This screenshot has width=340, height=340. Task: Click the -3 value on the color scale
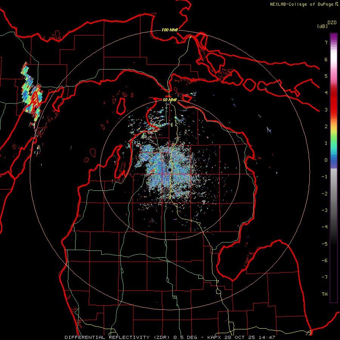click(x=325, y=210)
